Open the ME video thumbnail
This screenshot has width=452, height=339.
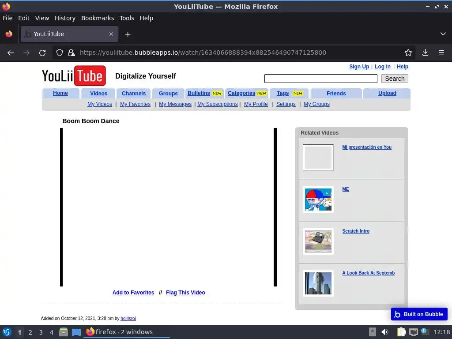tap(318, 200)
